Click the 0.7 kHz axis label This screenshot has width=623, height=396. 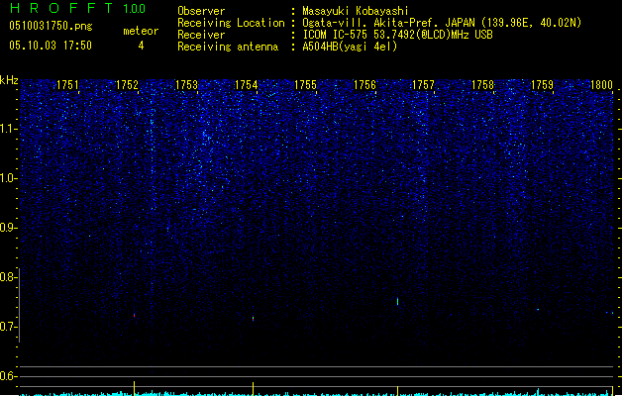pyautogui.click(x=8, y=327)
